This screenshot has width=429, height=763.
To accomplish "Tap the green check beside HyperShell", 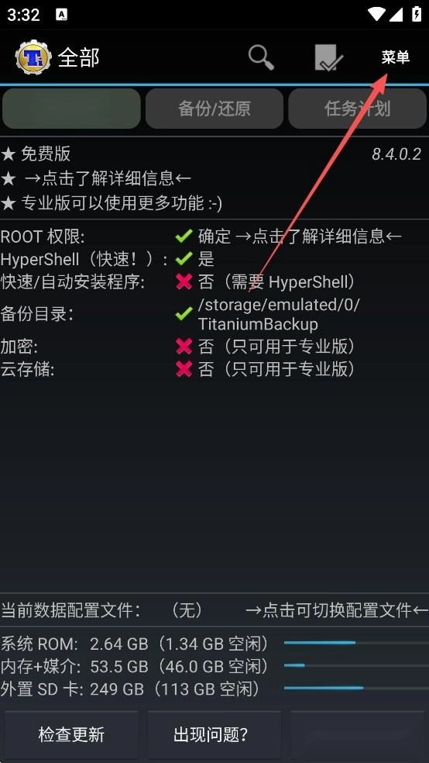I will tap(184, 259).
